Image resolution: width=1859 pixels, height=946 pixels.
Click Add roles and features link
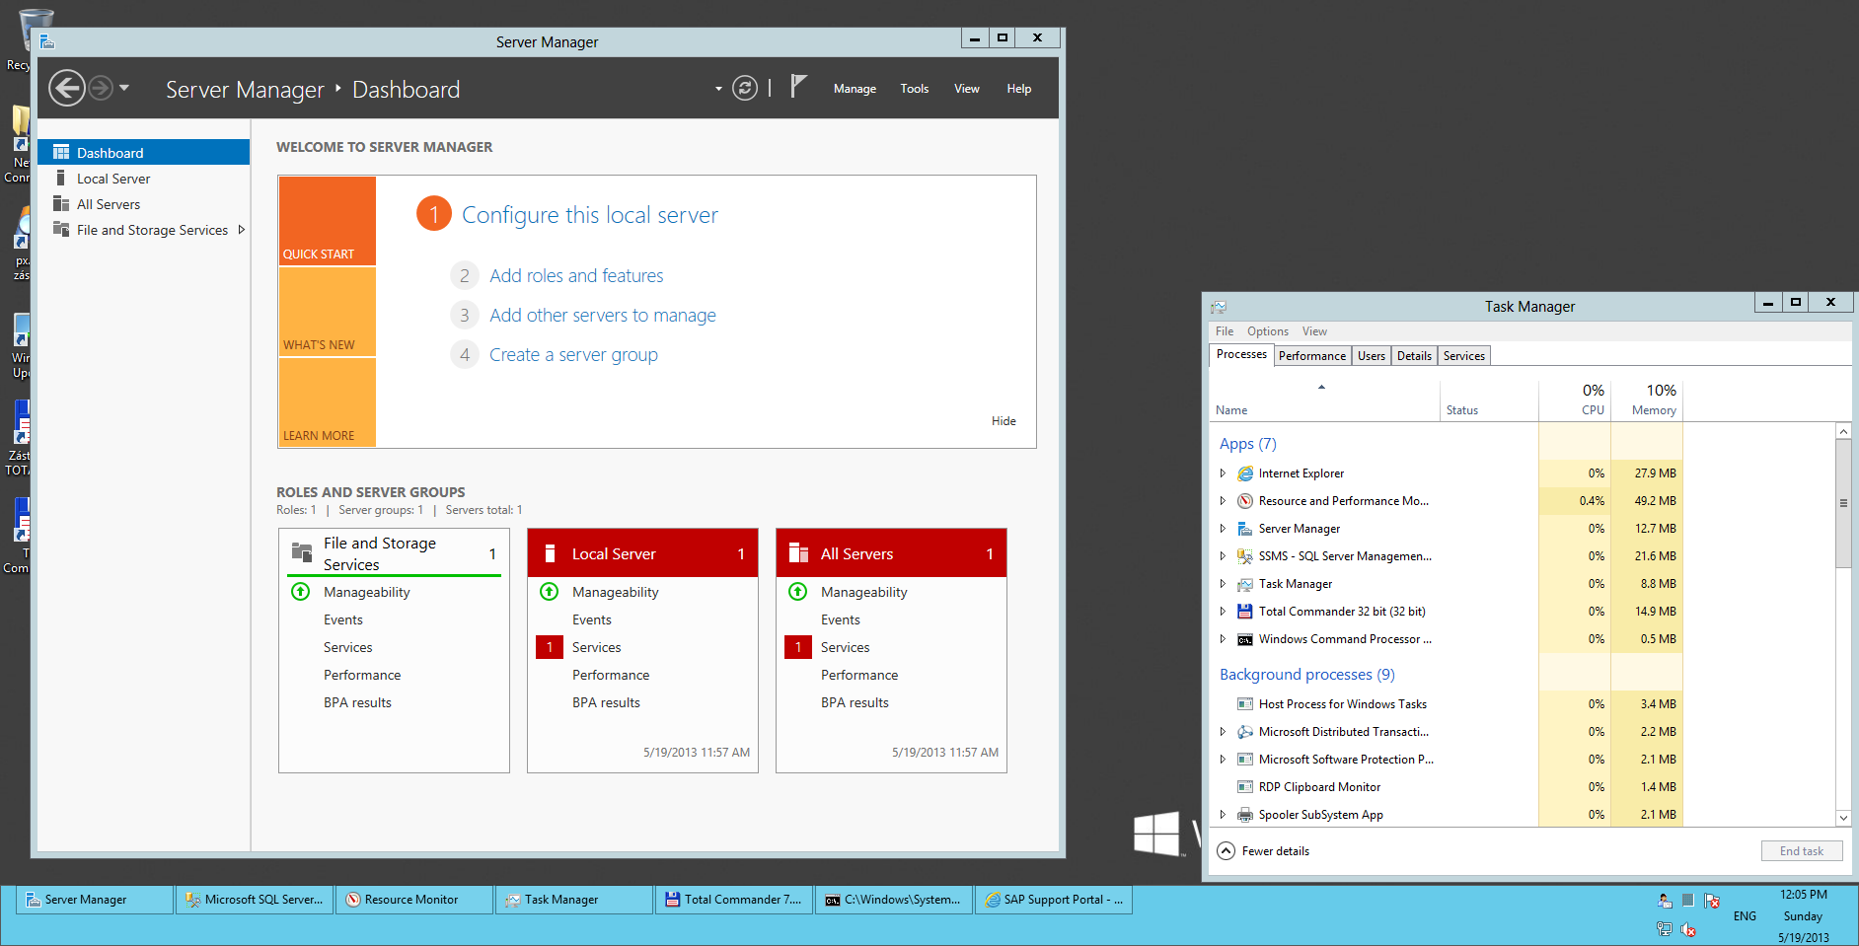coord(576,276)
